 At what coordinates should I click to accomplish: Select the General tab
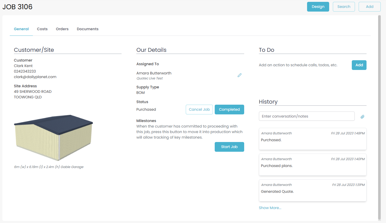21,29
